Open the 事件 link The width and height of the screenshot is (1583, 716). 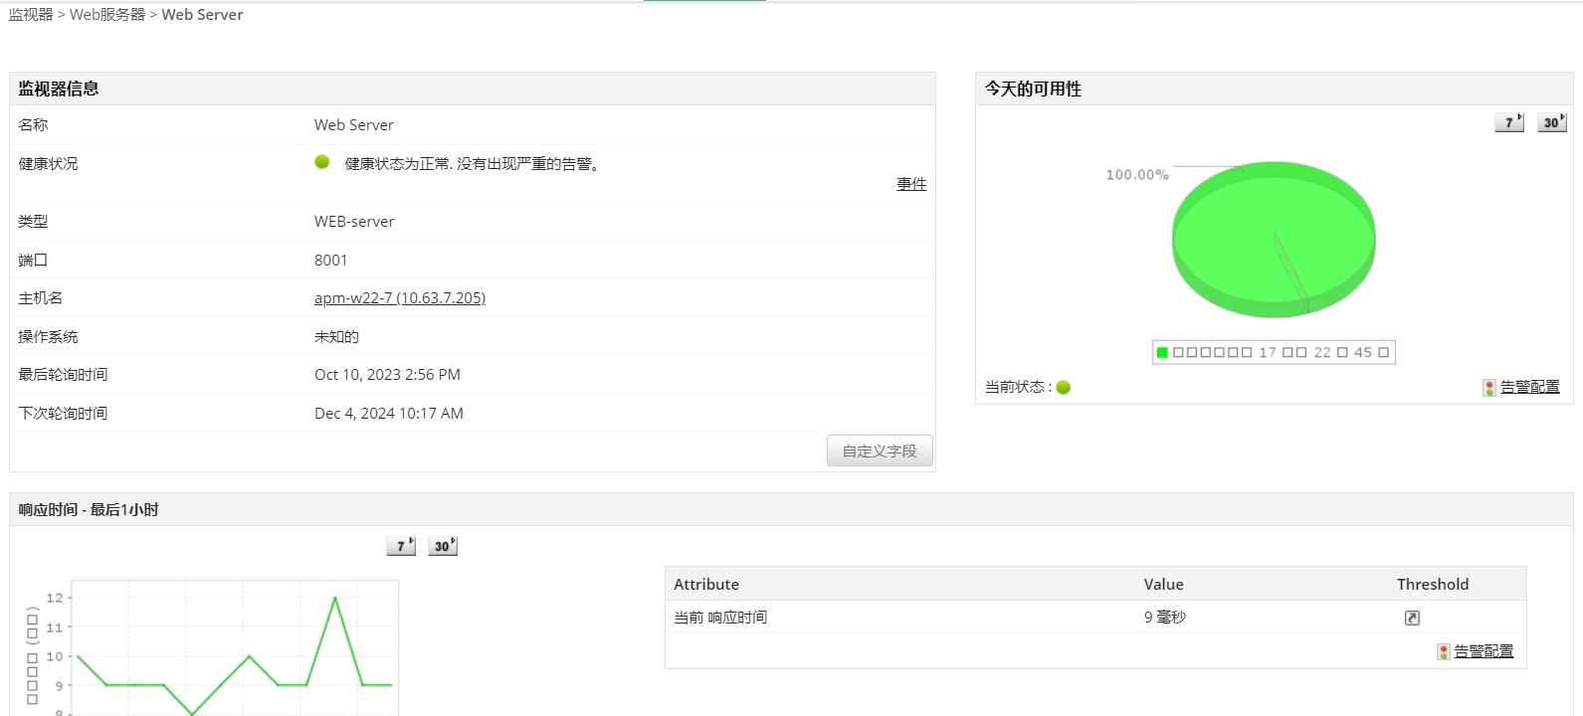[x=911, y=184]
